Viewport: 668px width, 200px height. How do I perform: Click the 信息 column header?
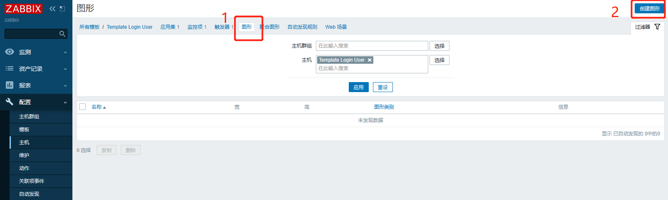coord(563,107)
